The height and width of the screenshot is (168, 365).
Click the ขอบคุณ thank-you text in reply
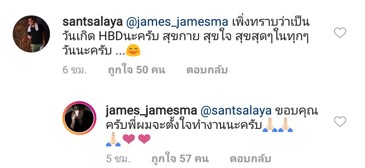(x=296, y=111)
